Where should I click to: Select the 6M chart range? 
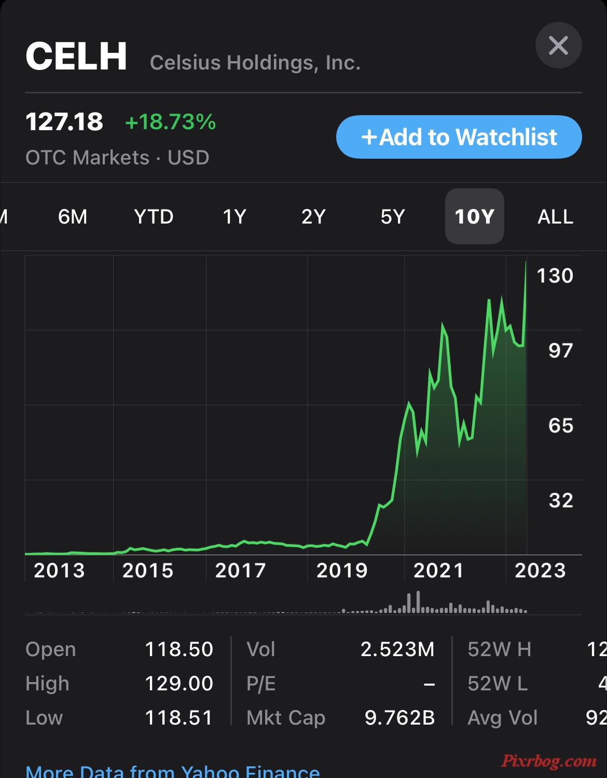tap(73, 216)
